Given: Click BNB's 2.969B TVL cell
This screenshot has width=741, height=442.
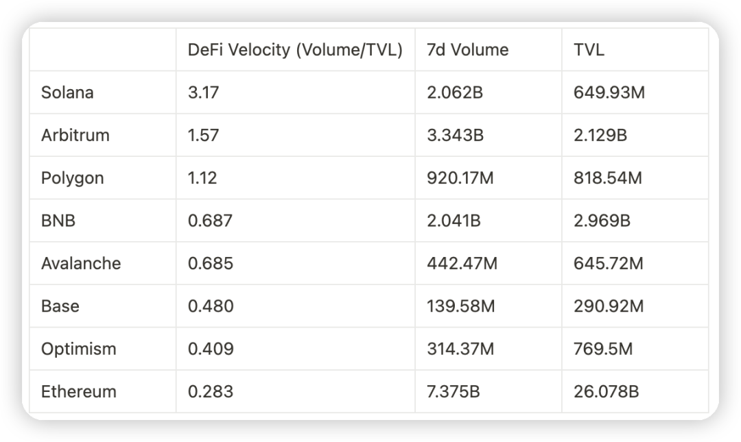Looking at the screenshot, I should (600, 221).
